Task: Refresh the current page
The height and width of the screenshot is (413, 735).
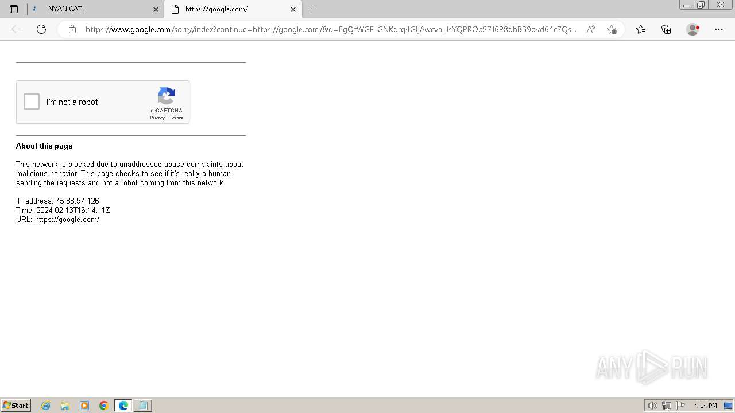Action: coord(41,29)
